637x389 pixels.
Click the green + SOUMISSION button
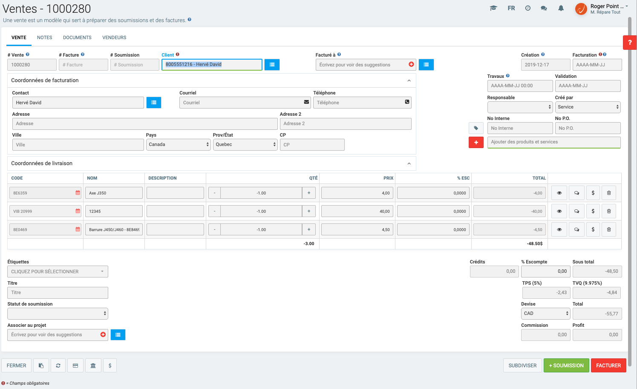coord(566,366)
